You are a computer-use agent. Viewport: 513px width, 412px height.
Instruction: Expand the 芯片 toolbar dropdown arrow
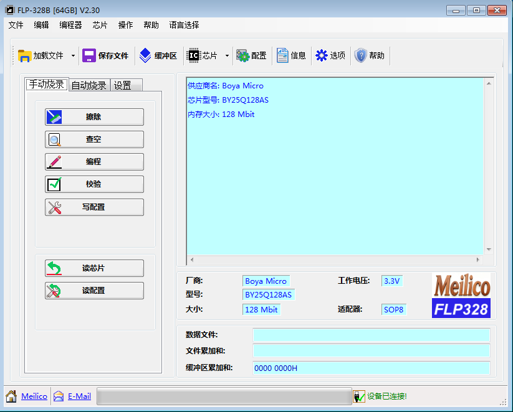227,56
